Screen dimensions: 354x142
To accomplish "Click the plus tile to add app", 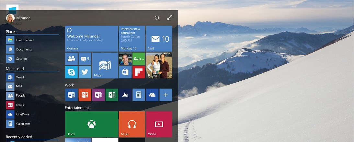I will pos(166,95).
